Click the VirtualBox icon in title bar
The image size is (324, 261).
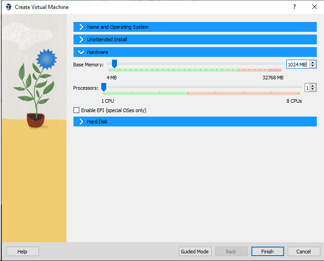pyautogui.click(x=8, y=7)
